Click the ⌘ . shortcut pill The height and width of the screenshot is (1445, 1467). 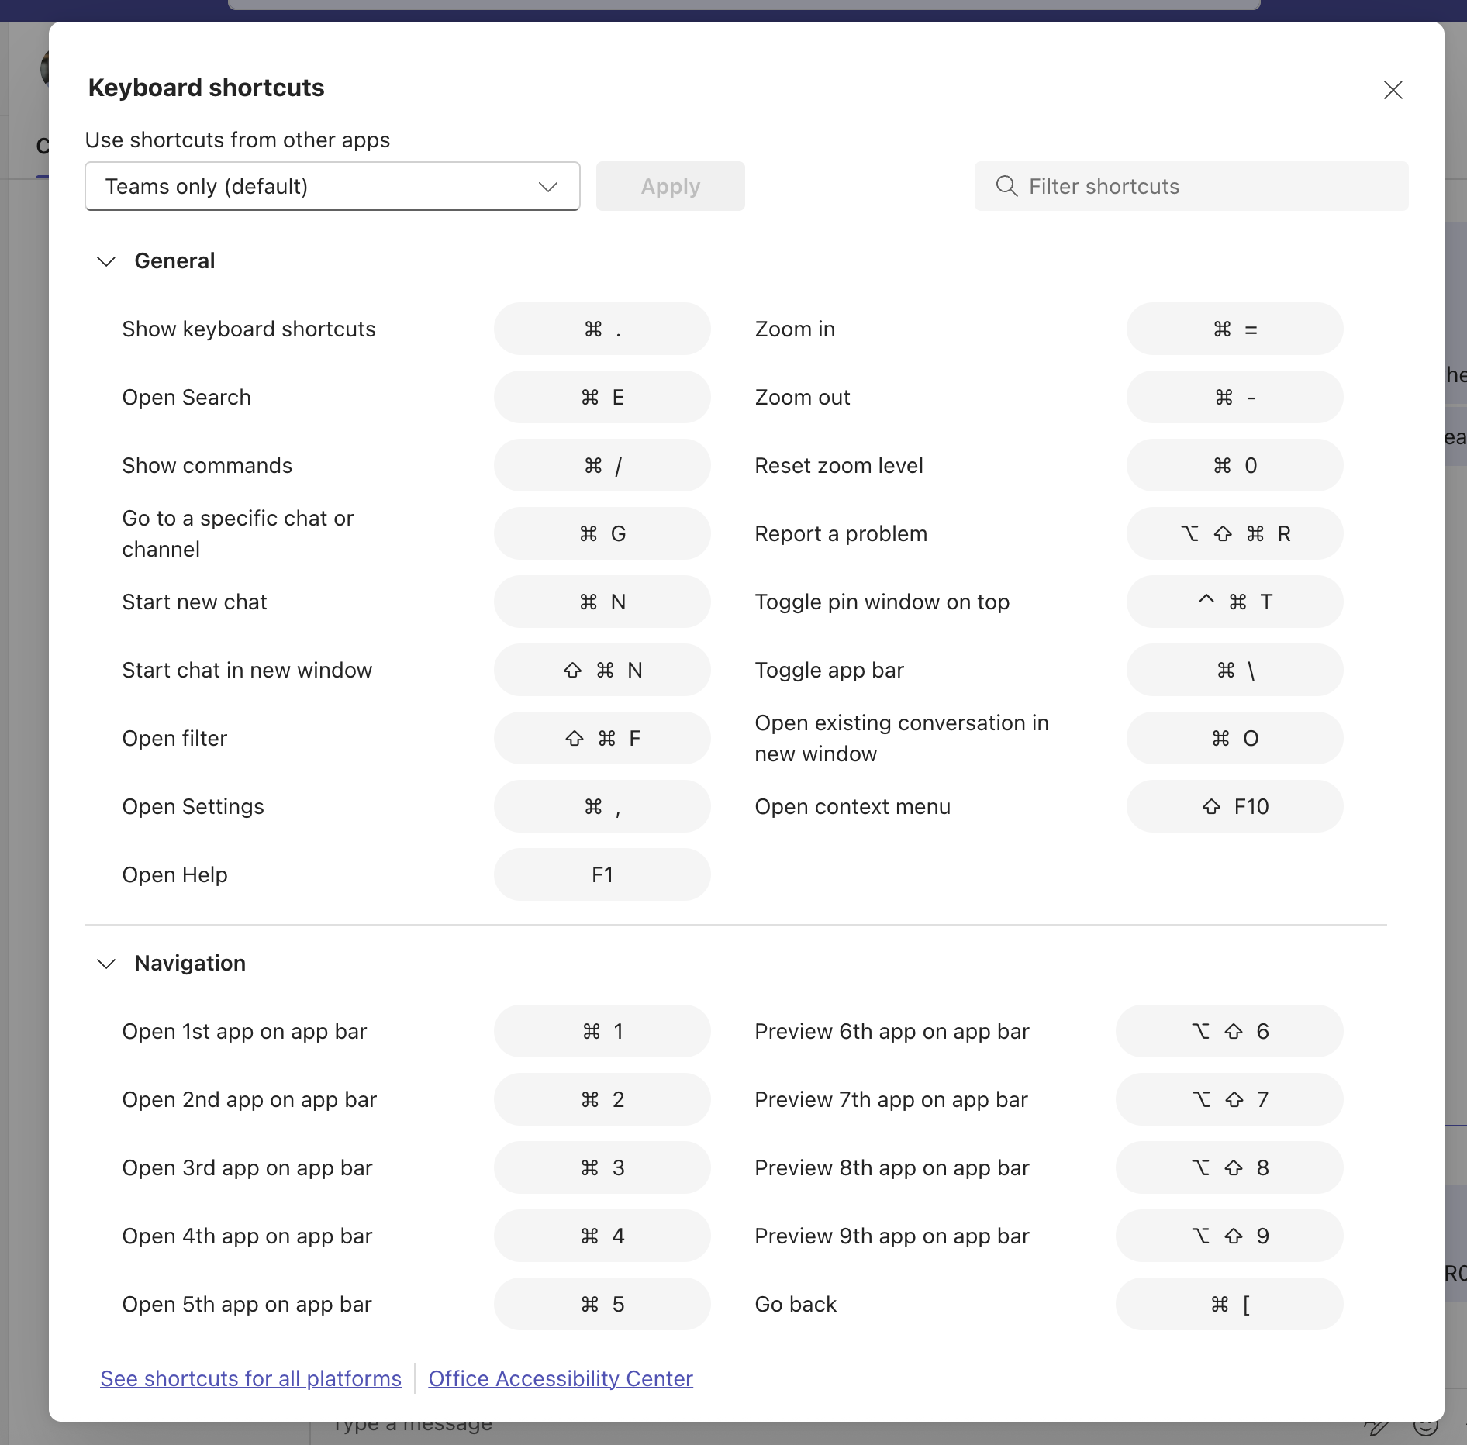tap(602, 329)
